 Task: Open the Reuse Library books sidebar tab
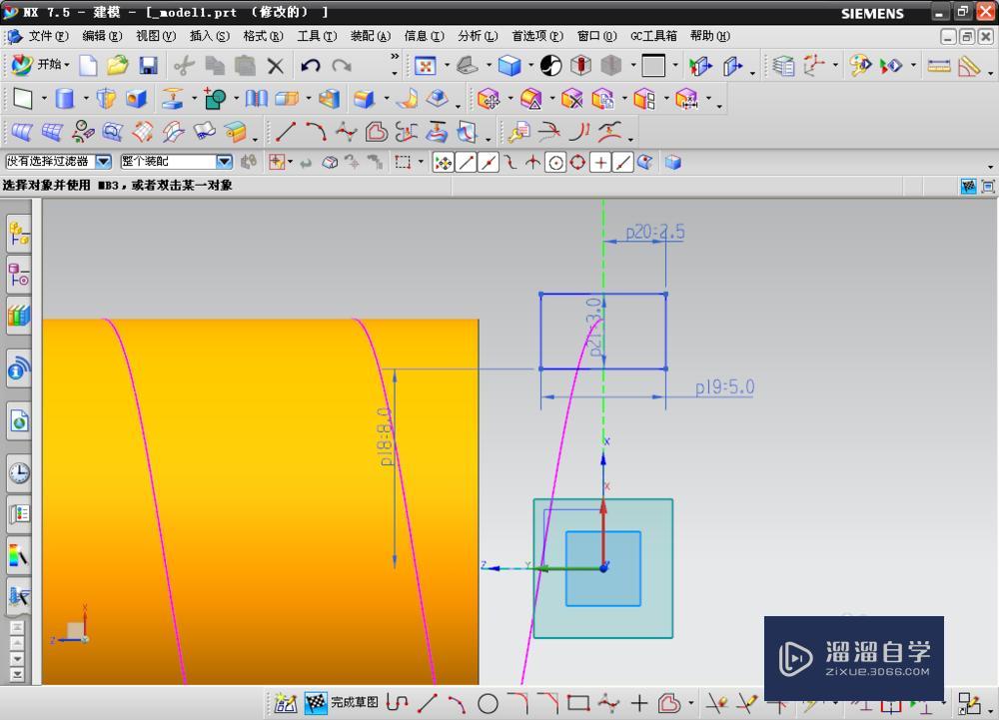[x=19, y=316]
